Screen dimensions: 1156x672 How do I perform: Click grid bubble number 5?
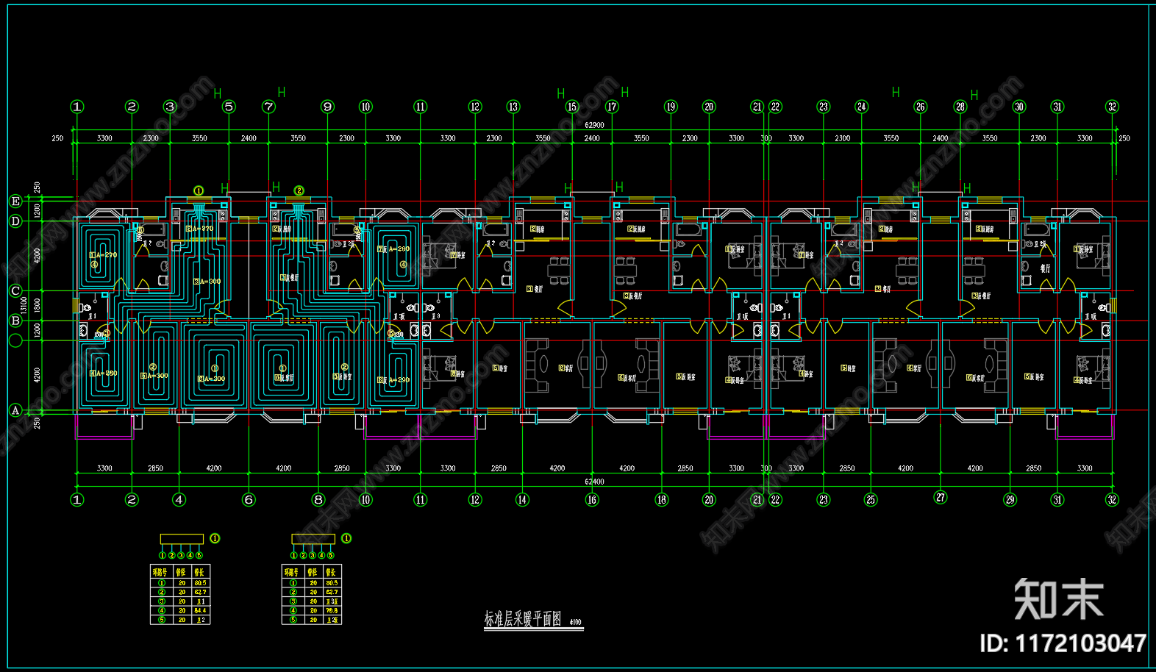229,107
